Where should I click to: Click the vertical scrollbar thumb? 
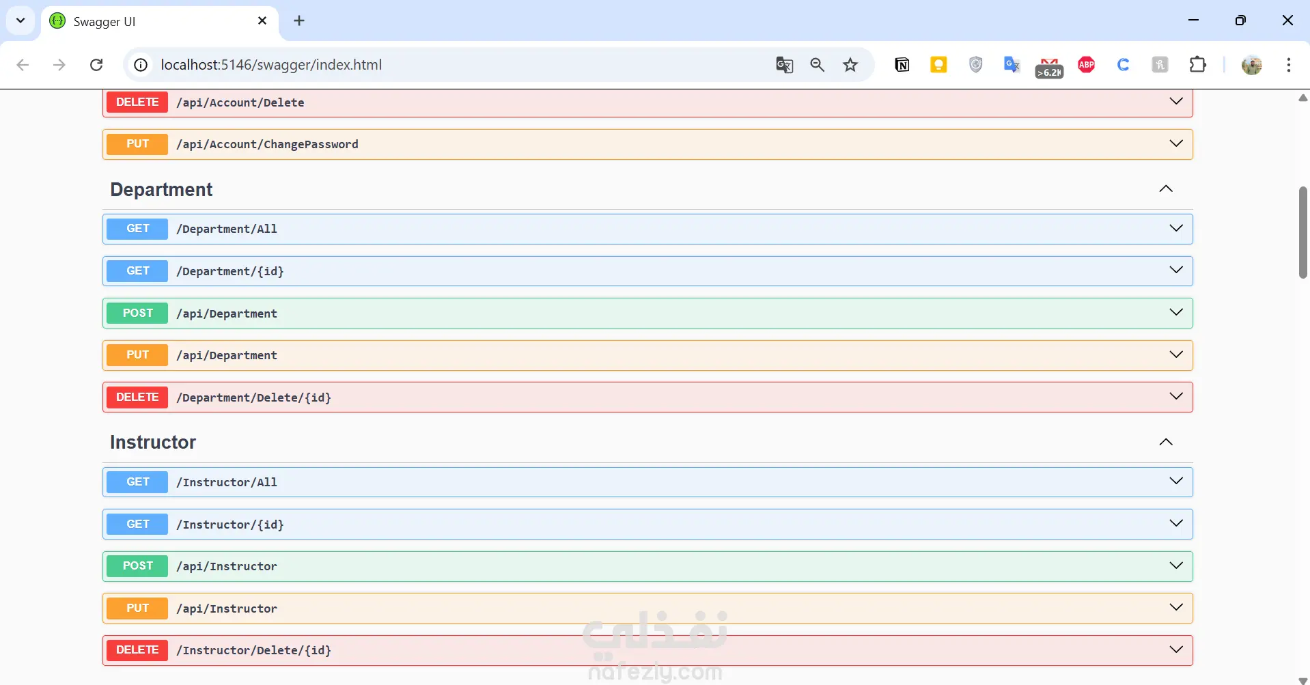coord(1303,232)
